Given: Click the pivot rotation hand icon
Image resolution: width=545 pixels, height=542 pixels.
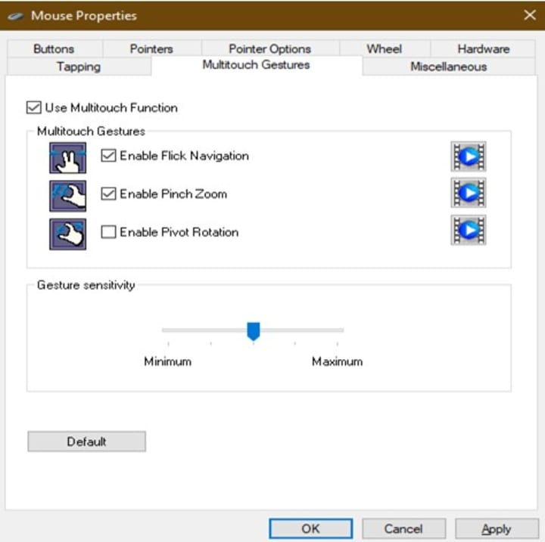Looking at the screenshot, I should click(x=68, y=234).
